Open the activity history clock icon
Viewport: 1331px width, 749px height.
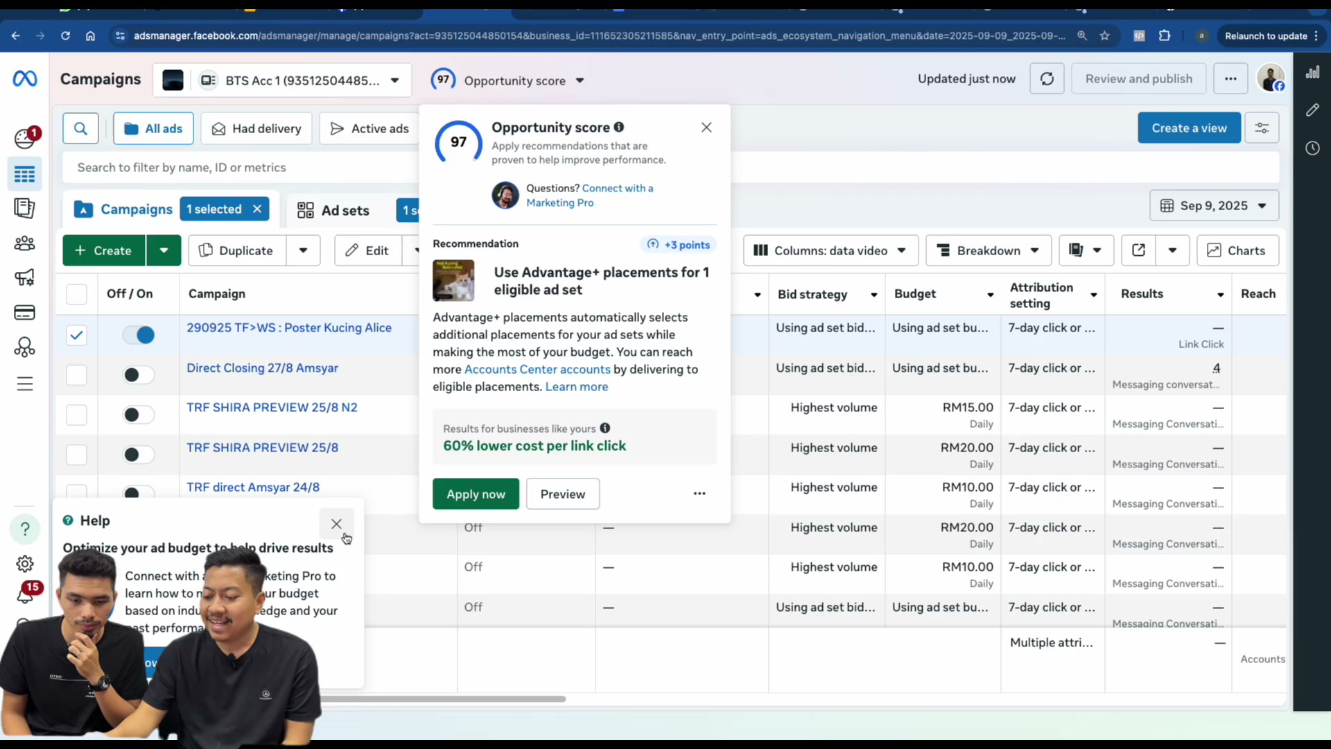[x=1312, y=148]
